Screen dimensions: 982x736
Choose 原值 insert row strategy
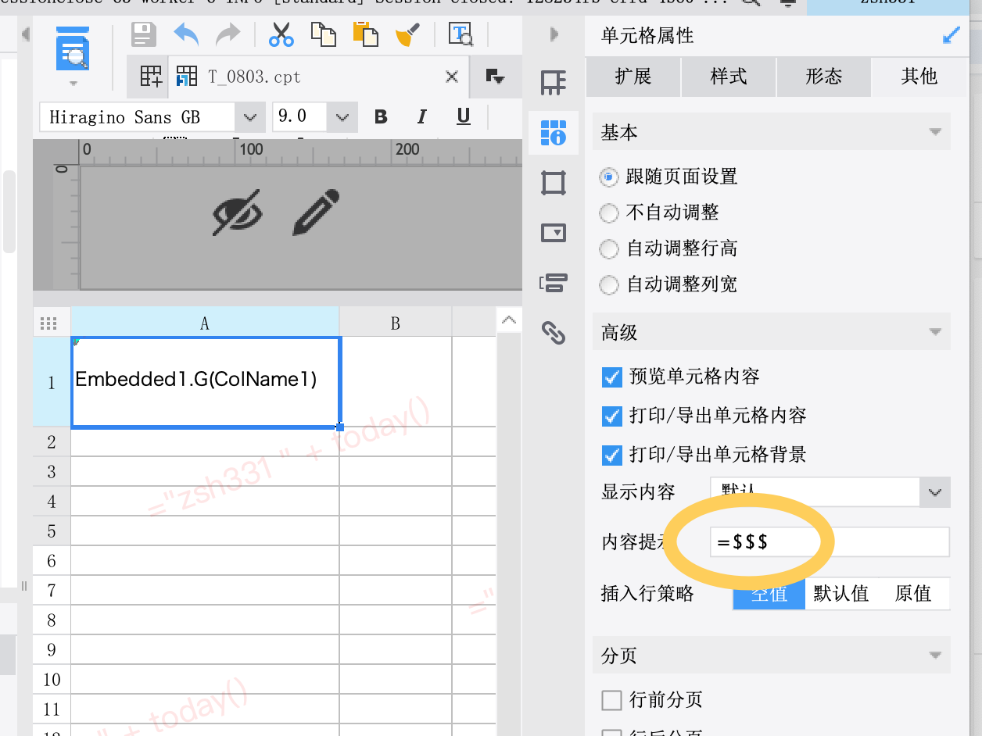pyautogui.click(x=913, y=594)
